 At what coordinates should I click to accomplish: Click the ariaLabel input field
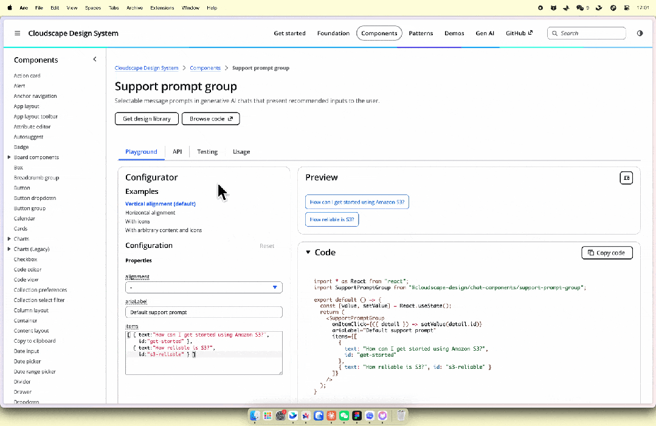(204, 312)
